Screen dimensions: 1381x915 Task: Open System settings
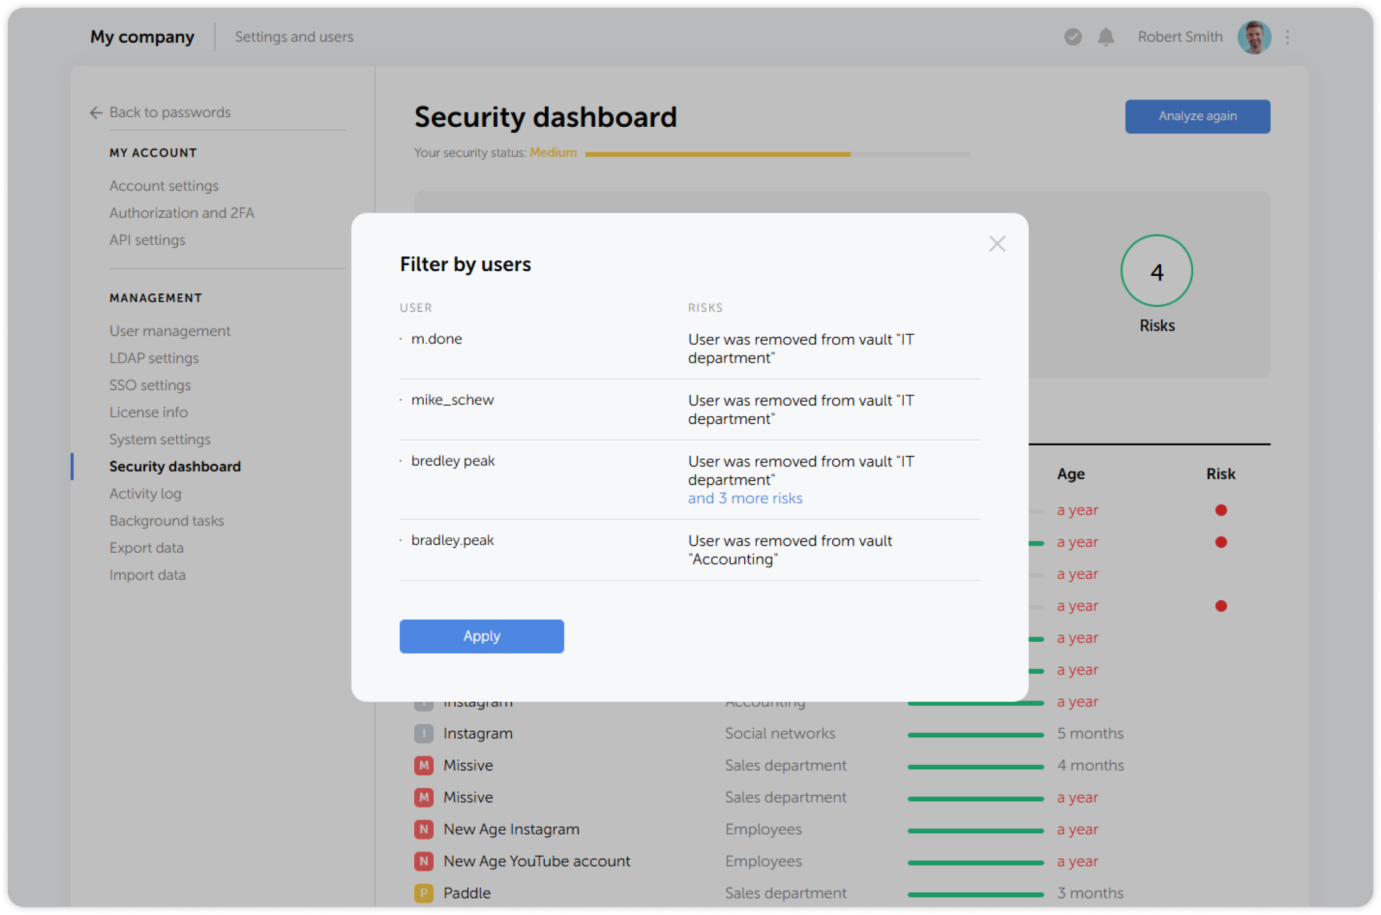(x=160, y=440)
